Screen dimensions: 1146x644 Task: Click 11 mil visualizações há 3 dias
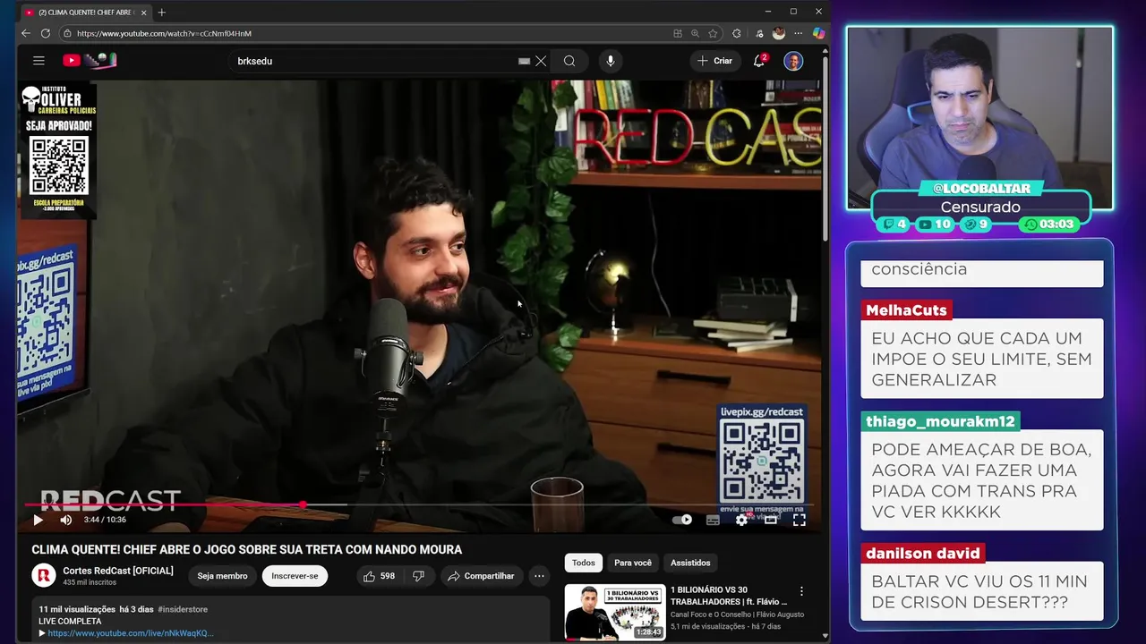click(97, 609)
